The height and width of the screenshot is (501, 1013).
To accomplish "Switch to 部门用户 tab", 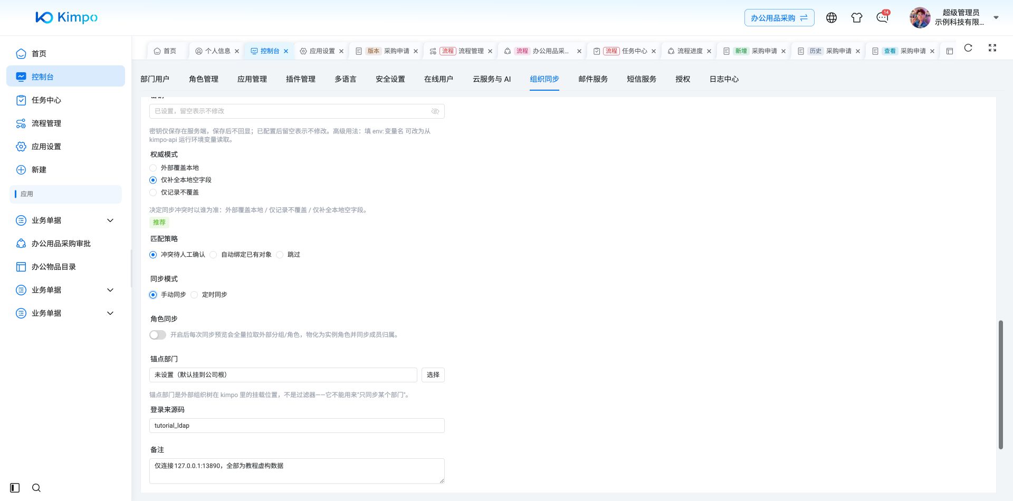I will pos(155,79).
